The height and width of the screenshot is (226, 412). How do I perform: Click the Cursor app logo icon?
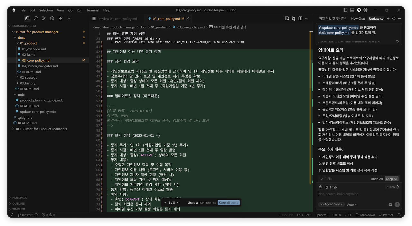tap(14, 10)
